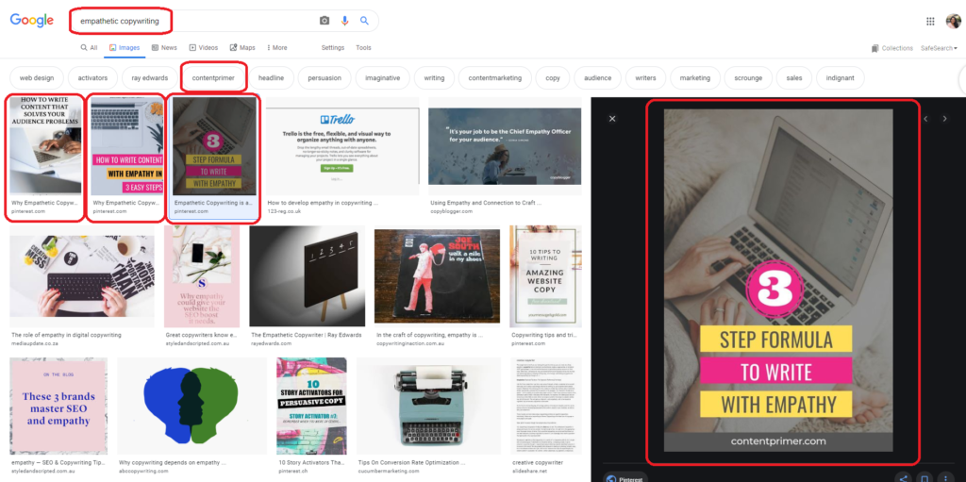Open 'How to develop empathy in copywriting' caption
This screenshot has width=966, height=482.
(323, 202)
